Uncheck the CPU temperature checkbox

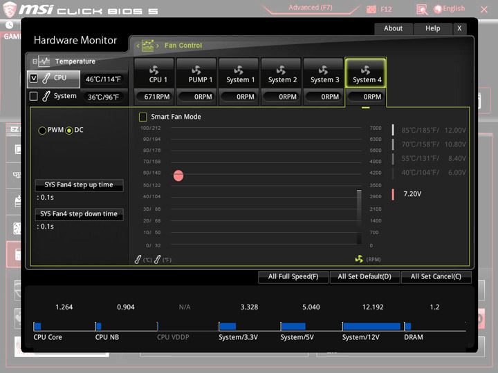coord(34,78)
